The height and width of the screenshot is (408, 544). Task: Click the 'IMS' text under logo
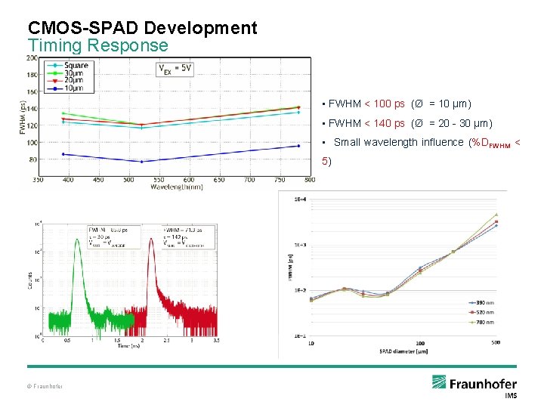(x=511, y=395)
